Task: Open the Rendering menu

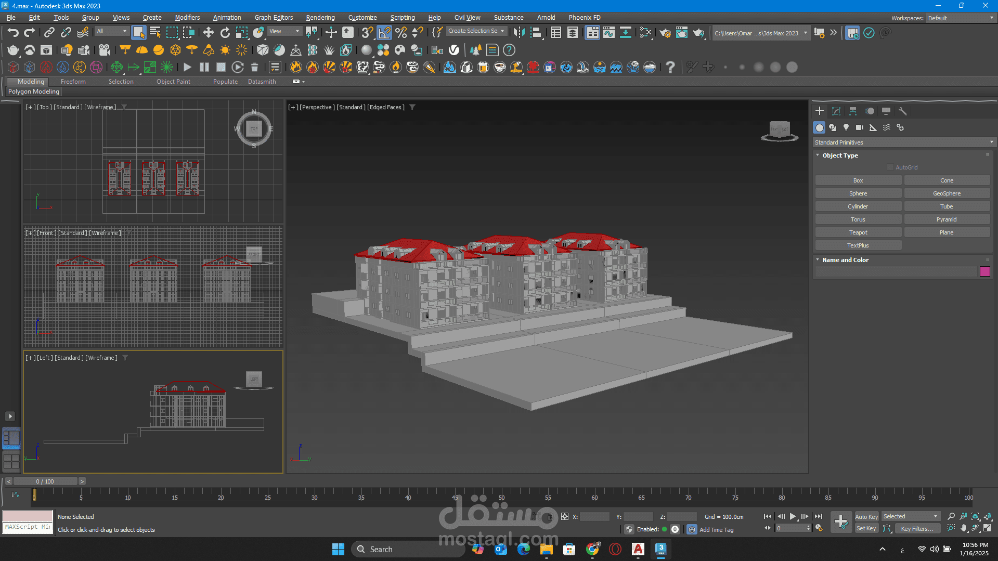Action: [320, 18]
